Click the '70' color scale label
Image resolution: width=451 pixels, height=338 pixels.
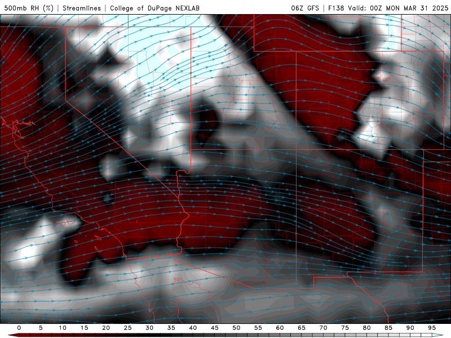point(323,328)
